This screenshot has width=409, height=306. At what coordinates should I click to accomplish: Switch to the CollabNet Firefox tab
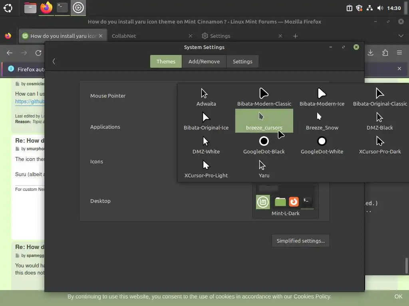point(151,36)
